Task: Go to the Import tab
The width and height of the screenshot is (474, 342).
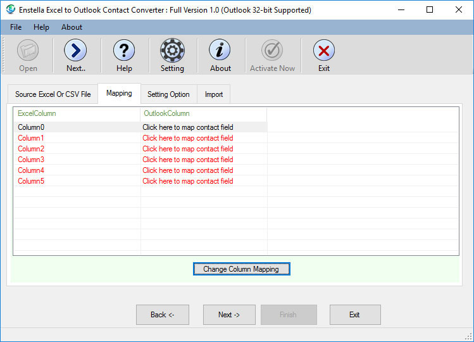Action: click(214, 94)
